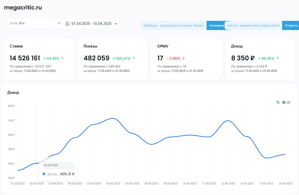Reset chart zoom with home icon

284,102
